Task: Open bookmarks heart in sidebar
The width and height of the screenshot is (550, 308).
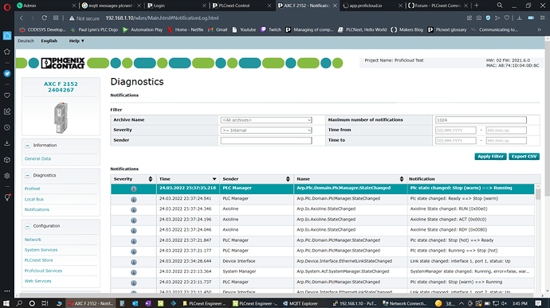Action: (7, 96)
